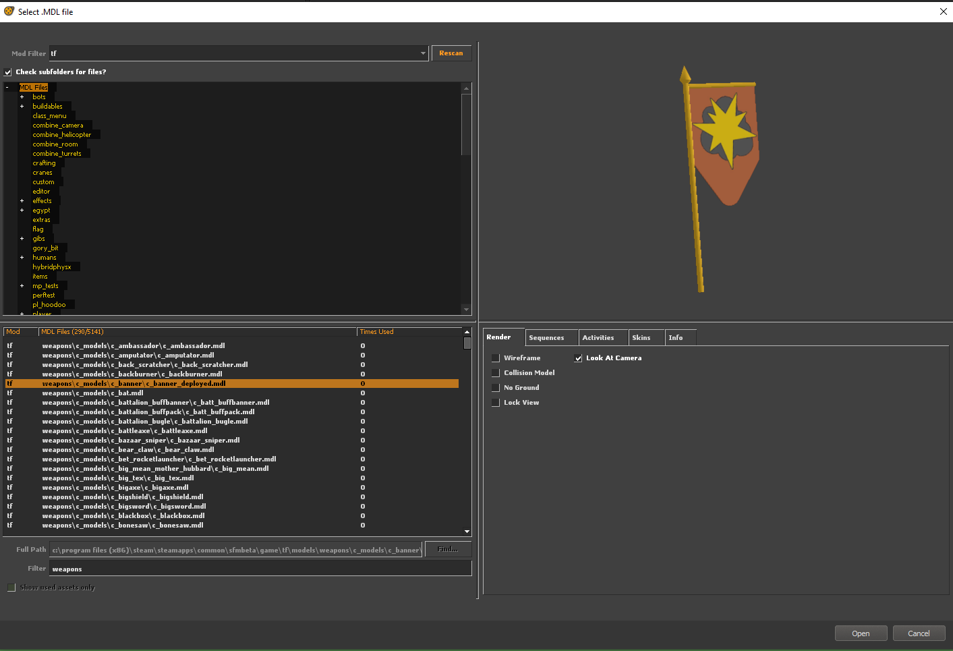Select c_ambassador.mdl file row
953x651 pixels.
pos(232,346)
